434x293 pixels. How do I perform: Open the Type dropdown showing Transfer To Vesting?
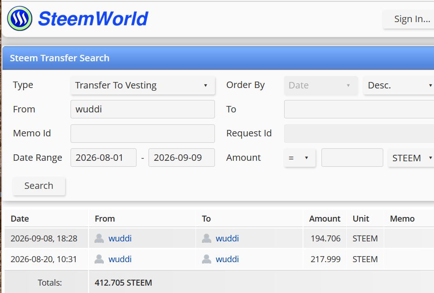click(143, 85)
